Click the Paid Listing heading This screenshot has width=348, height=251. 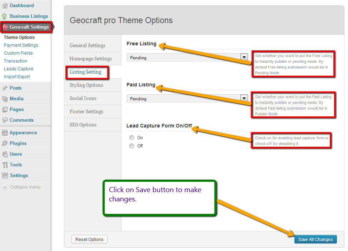pos(141,85)
